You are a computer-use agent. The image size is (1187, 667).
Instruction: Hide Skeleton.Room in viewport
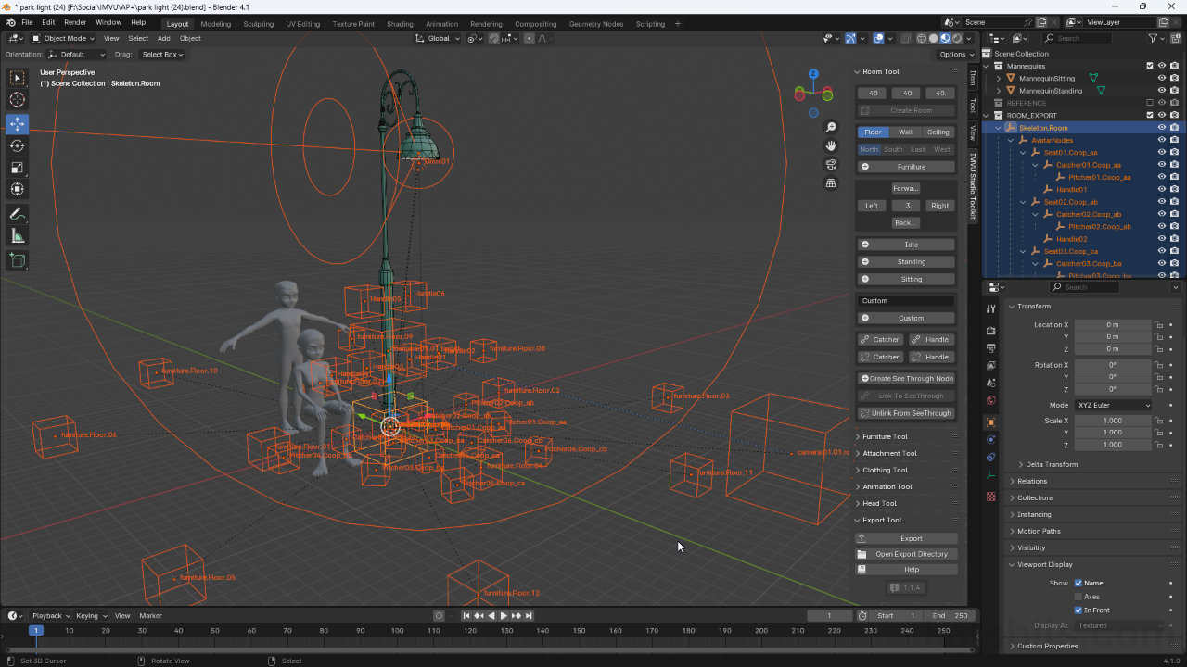(x=1161, y=128)
